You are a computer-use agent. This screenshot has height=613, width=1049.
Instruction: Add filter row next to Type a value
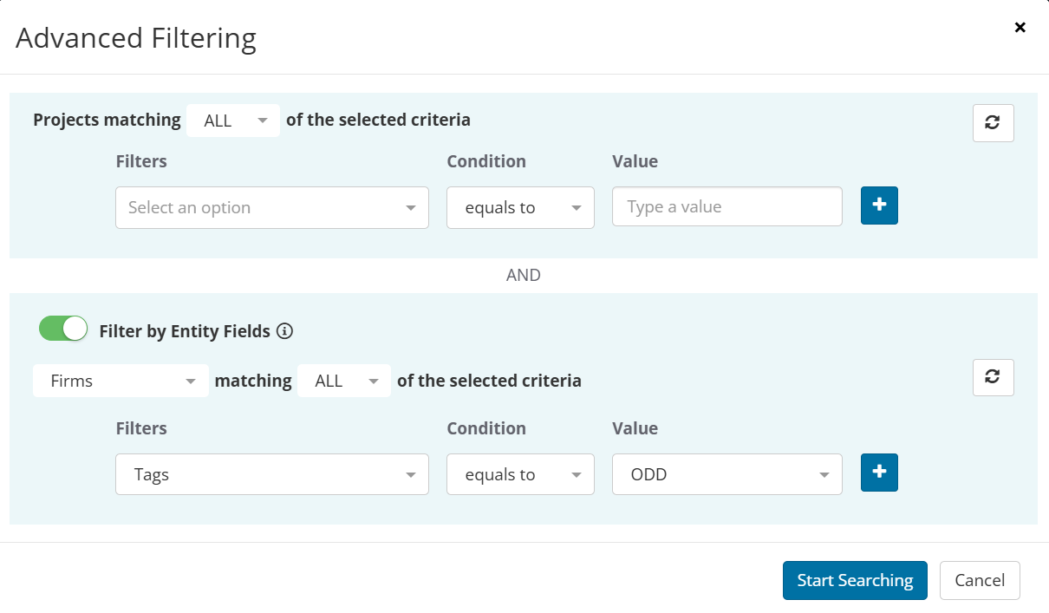(879, 205)
